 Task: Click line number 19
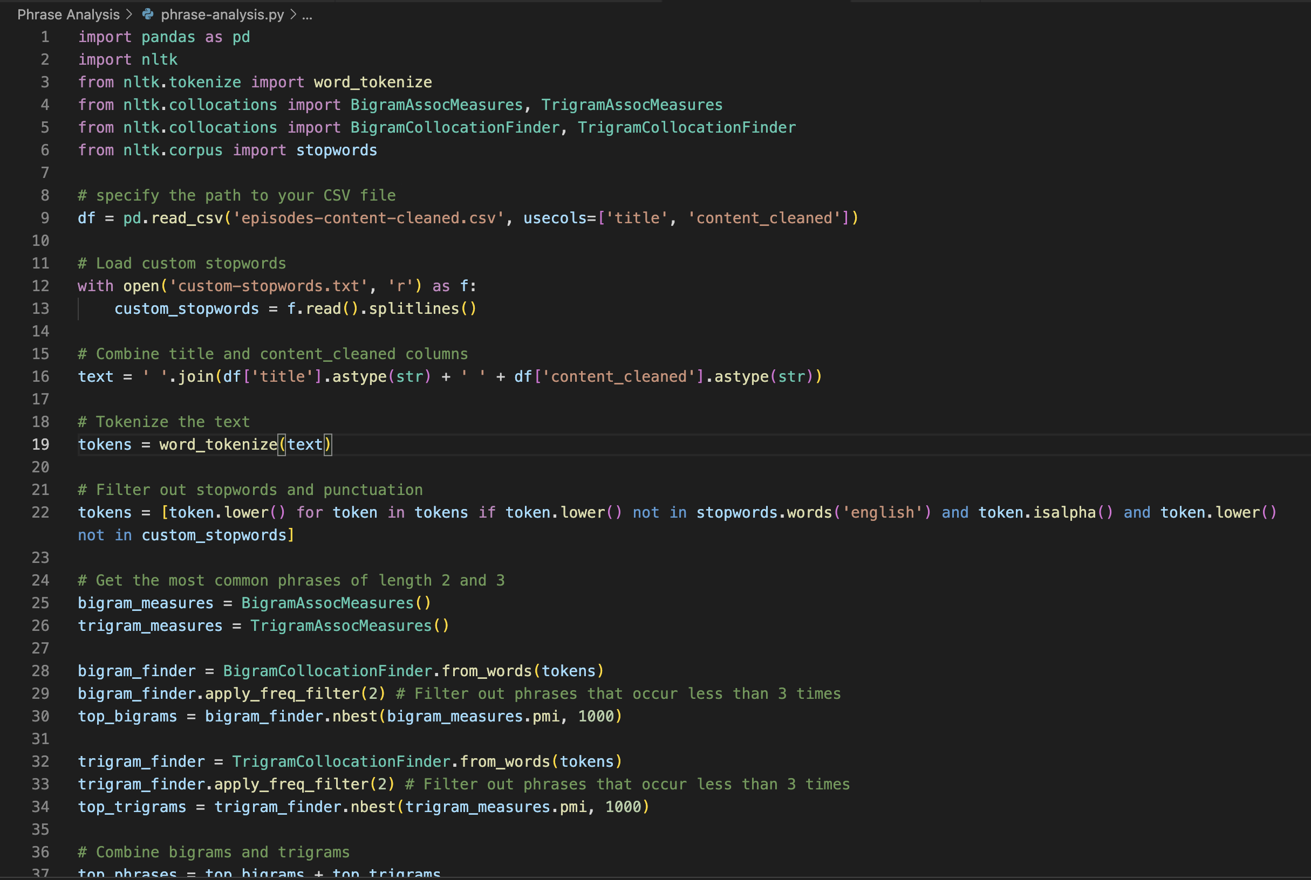40,444
